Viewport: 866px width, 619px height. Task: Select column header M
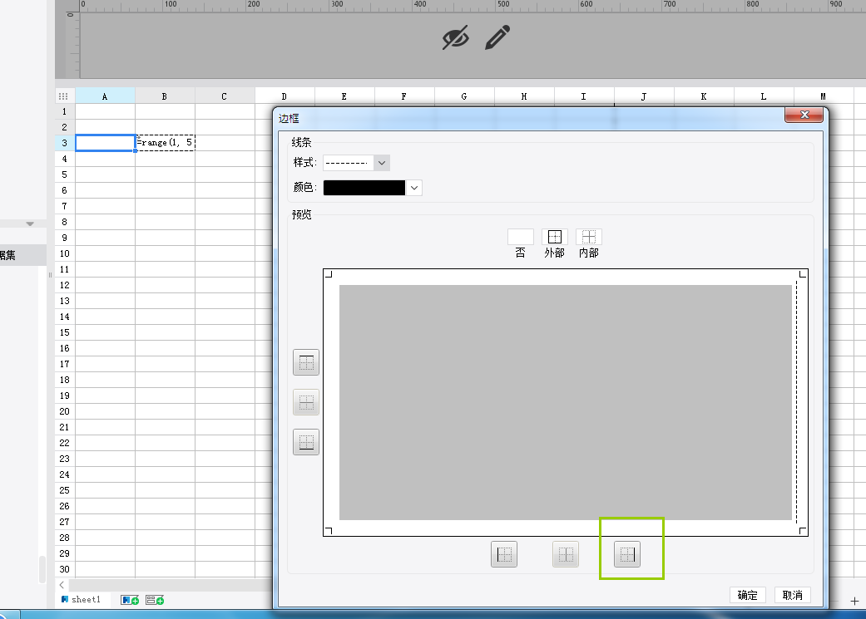click(x=823, y=96)
